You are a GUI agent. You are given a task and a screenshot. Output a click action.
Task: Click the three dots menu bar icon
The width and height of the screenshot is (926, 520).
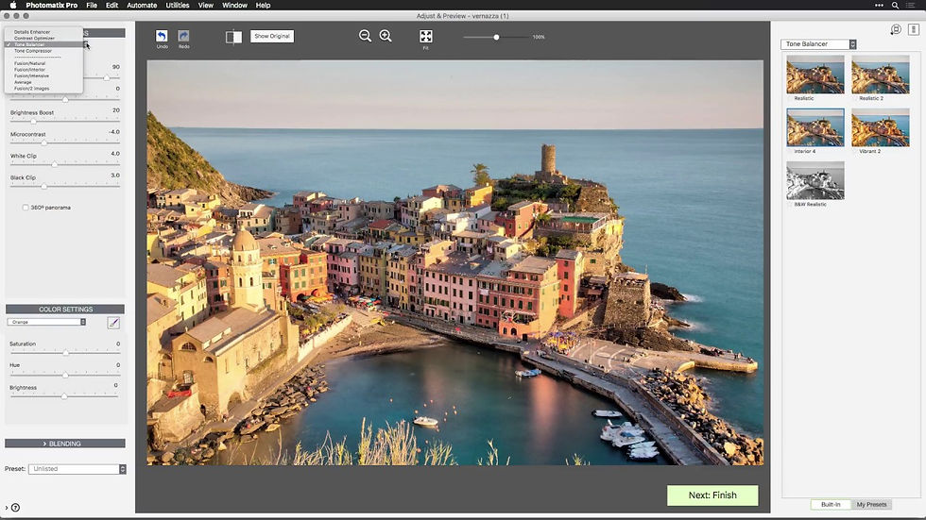coord(880,5)
